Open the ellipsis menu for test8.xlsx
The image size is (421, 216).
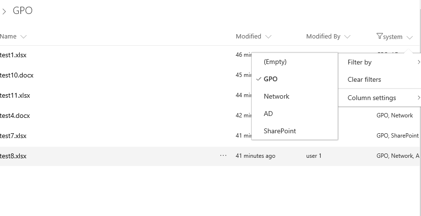(x=223, y=156)
